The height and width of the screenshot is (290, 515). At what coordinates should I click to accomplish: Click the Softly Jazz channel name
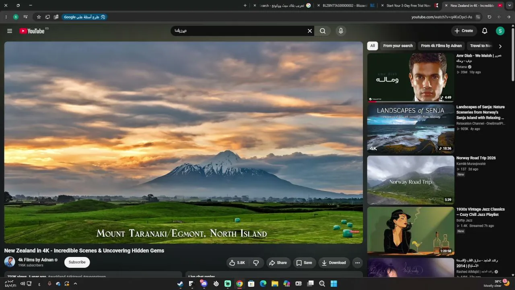click(464, 220)
